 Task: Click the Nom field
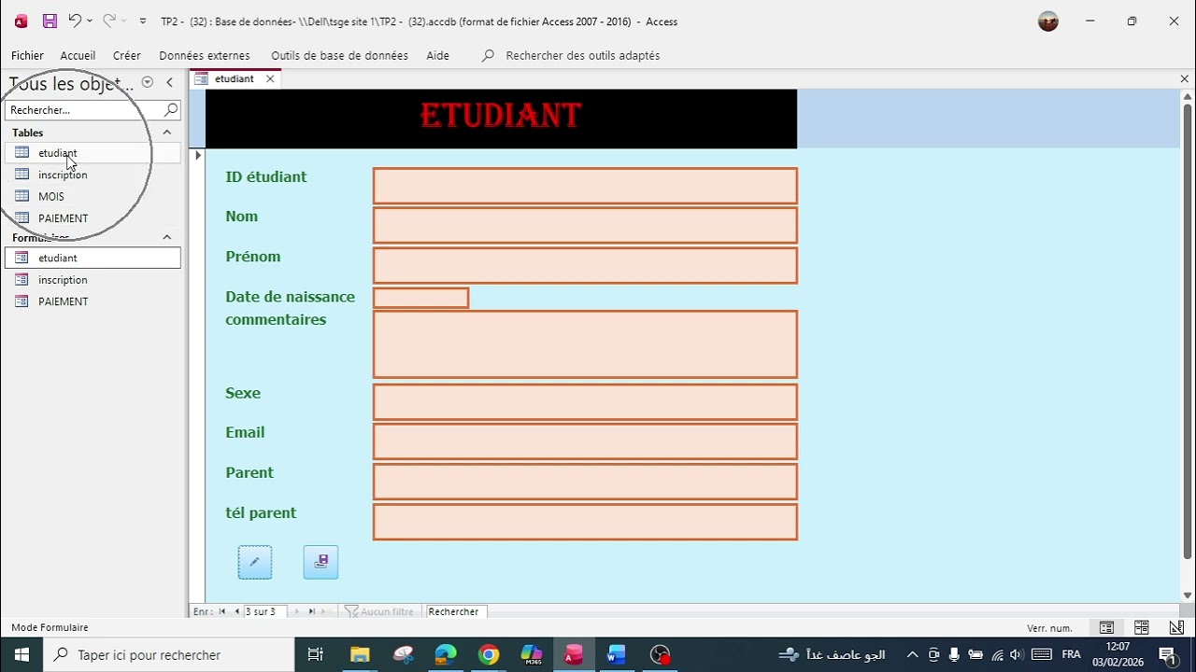585,225
